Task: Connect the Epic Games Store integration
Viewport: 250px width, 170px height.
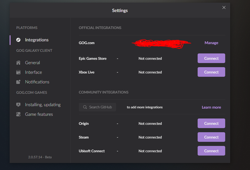Action: [x=211, y=58]
